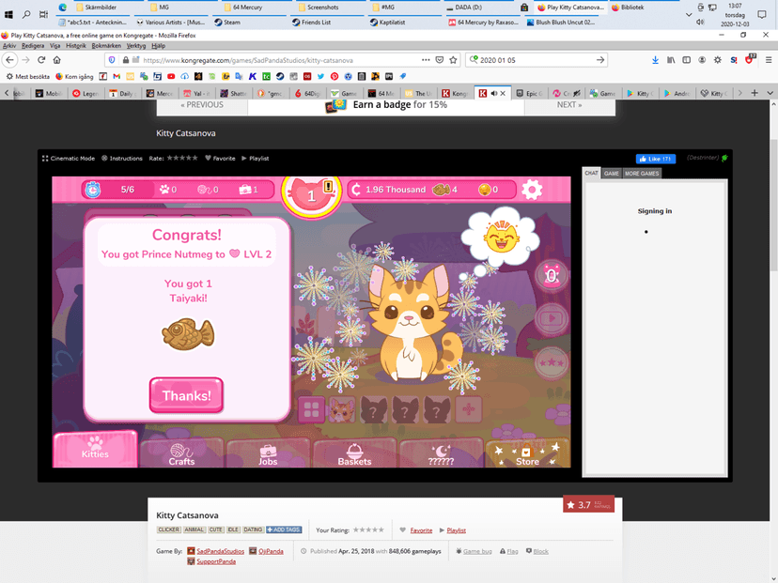
Task: Click the taiyaki fish count icon
Action: (x=441, y=190)
